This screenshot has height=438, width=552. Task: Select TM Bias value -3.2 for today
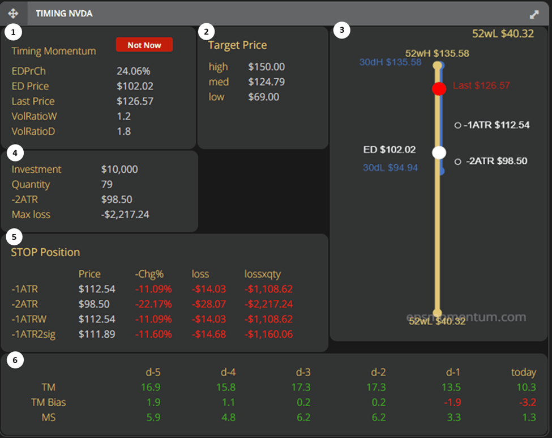pos(528,402)
